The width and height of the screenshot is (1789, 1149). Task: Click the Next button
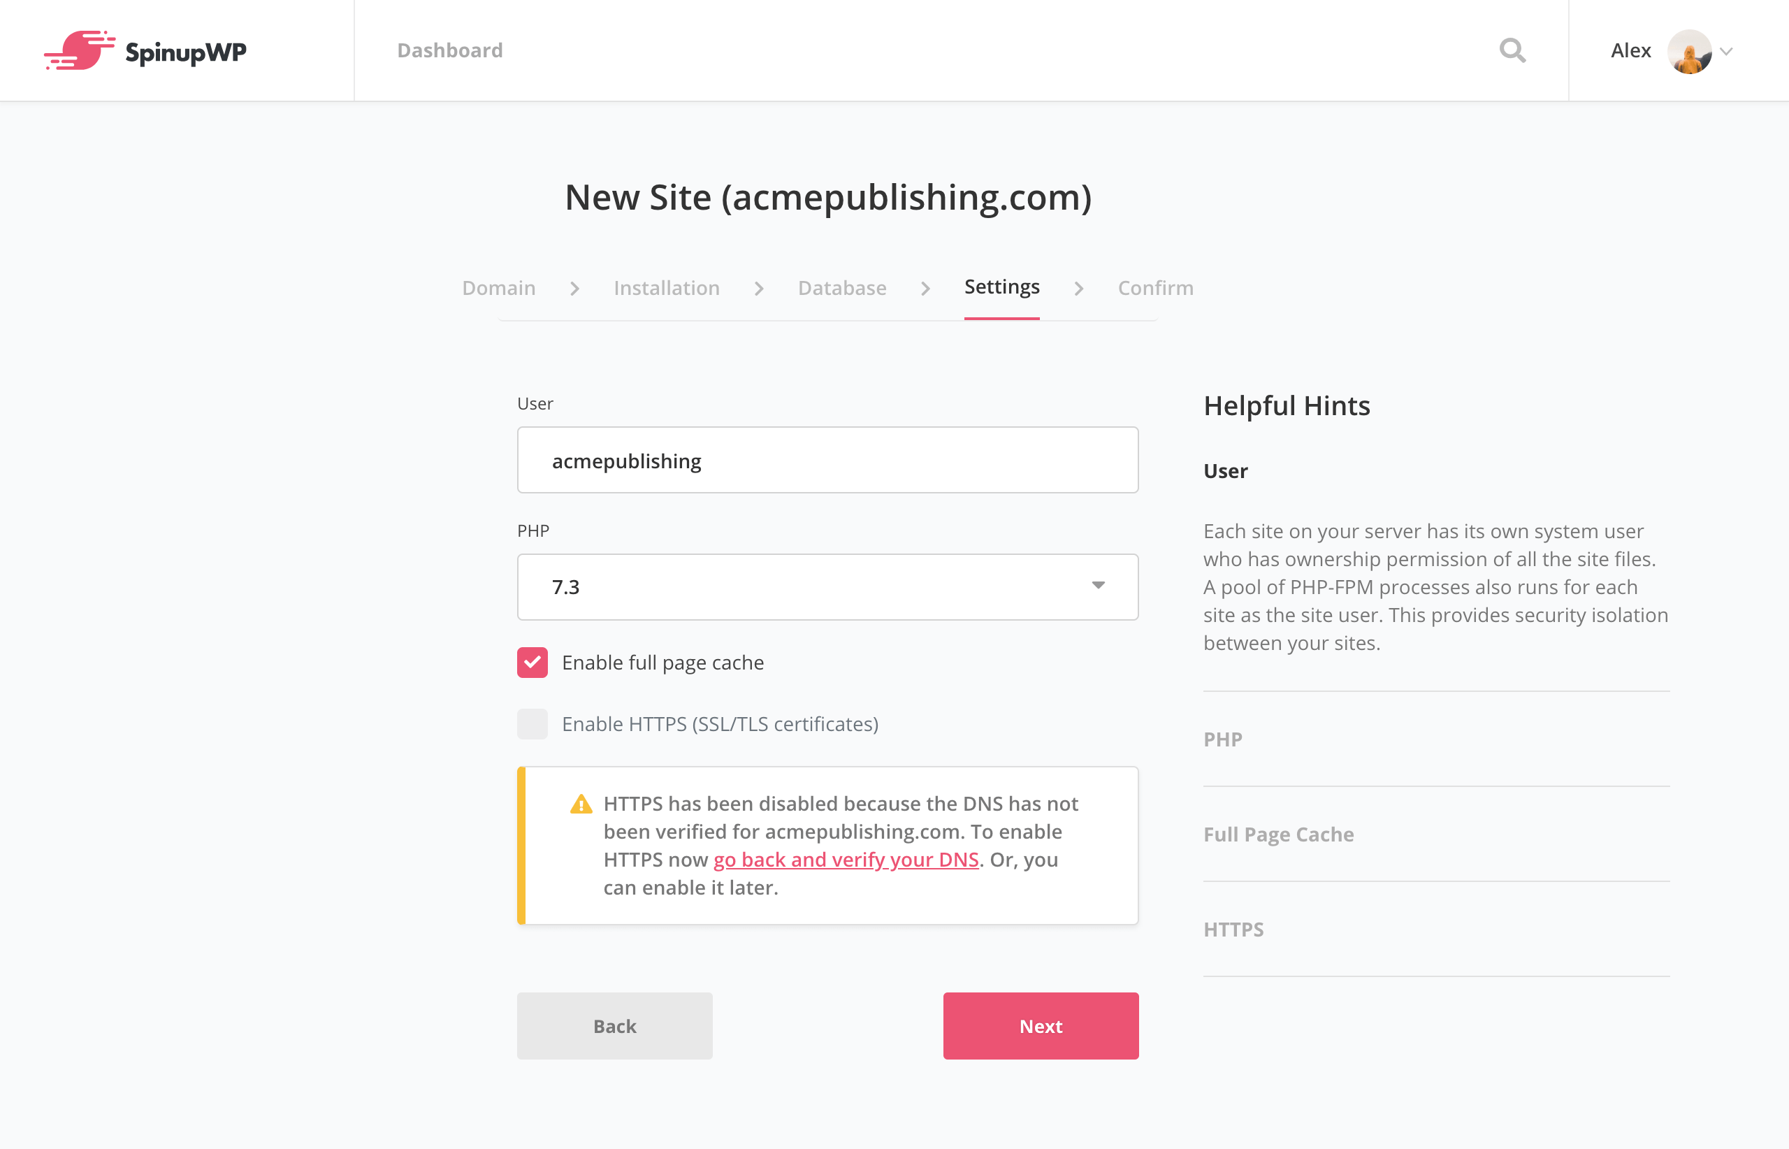(1040, 1026)
